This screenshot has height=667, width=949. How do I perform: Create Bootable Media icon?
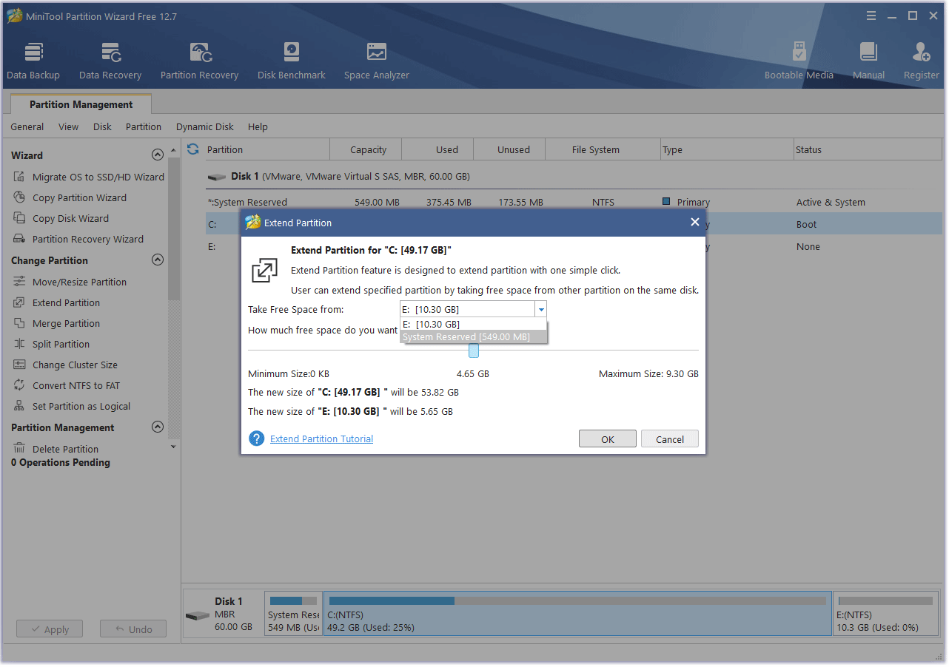click(799, 53)
